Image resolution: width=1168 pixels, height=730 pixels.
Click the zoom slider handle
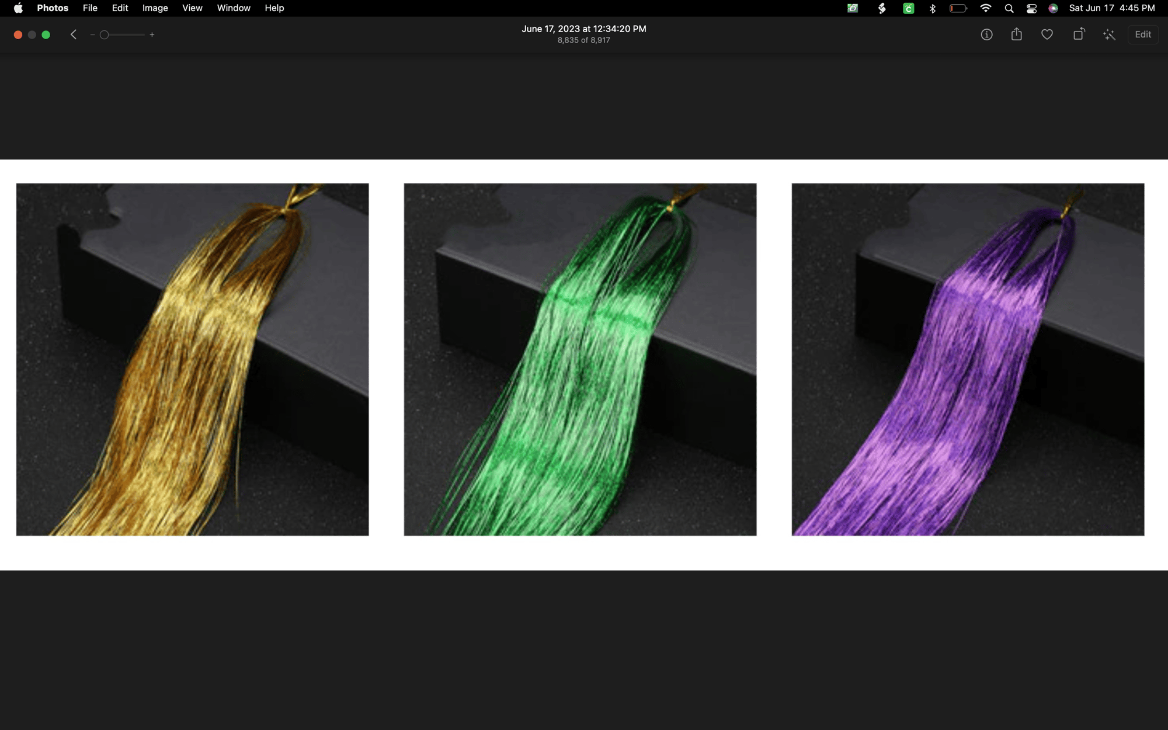[105, 35]
